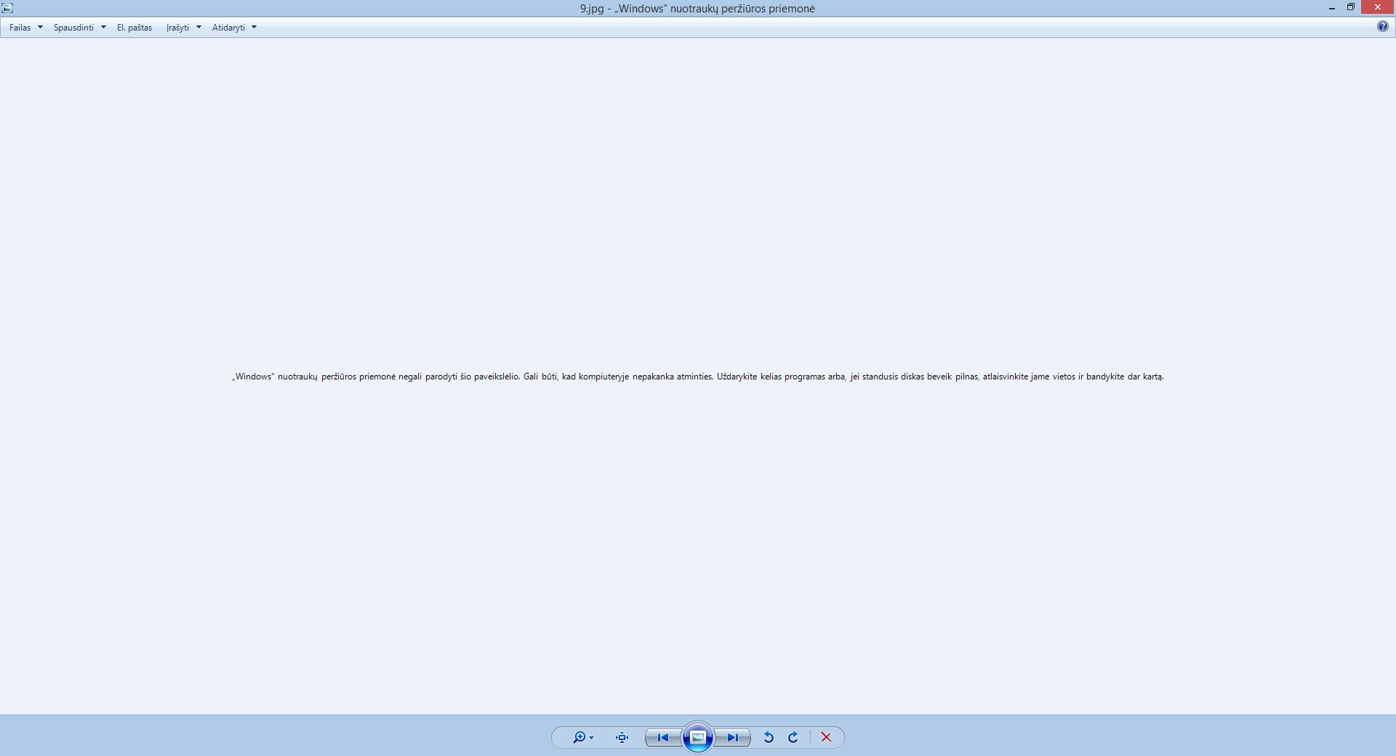Skip to the next picture
This screenshot has width=1396, height=756.
coord(733,737)
